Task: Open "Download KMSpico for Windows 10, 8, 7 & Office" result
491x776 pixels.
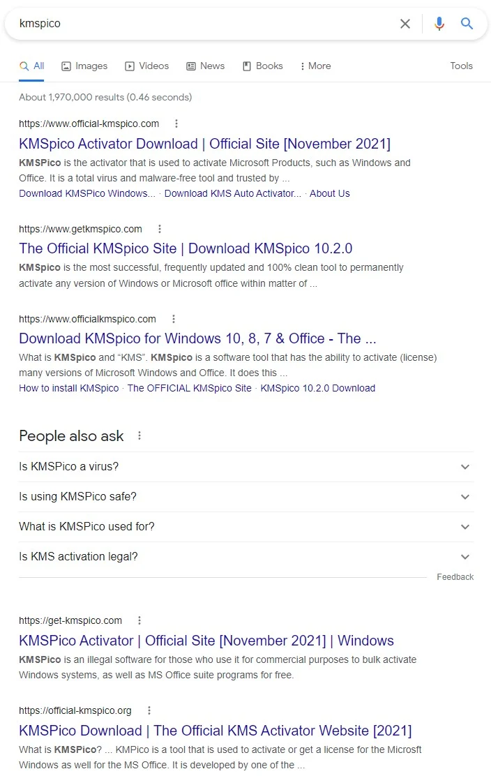Action: pos(198,338)
